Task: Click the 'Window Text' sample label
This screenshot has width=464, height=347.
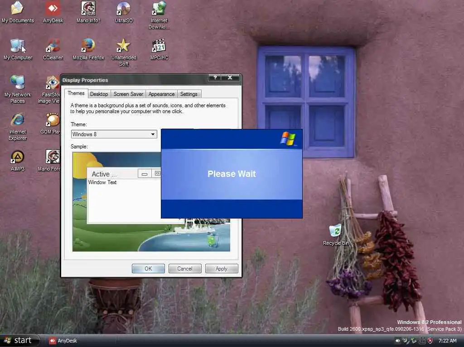Action: (102, 182)
